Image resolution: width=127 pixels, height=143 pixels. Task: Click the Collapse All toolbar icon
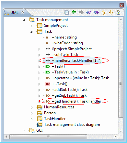tap(67, 13)
